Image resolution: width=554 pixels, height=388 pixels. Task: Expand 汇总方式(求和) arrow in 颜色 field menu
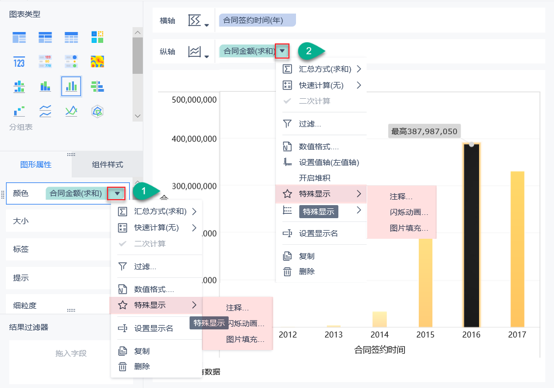[x=194, y=211]
